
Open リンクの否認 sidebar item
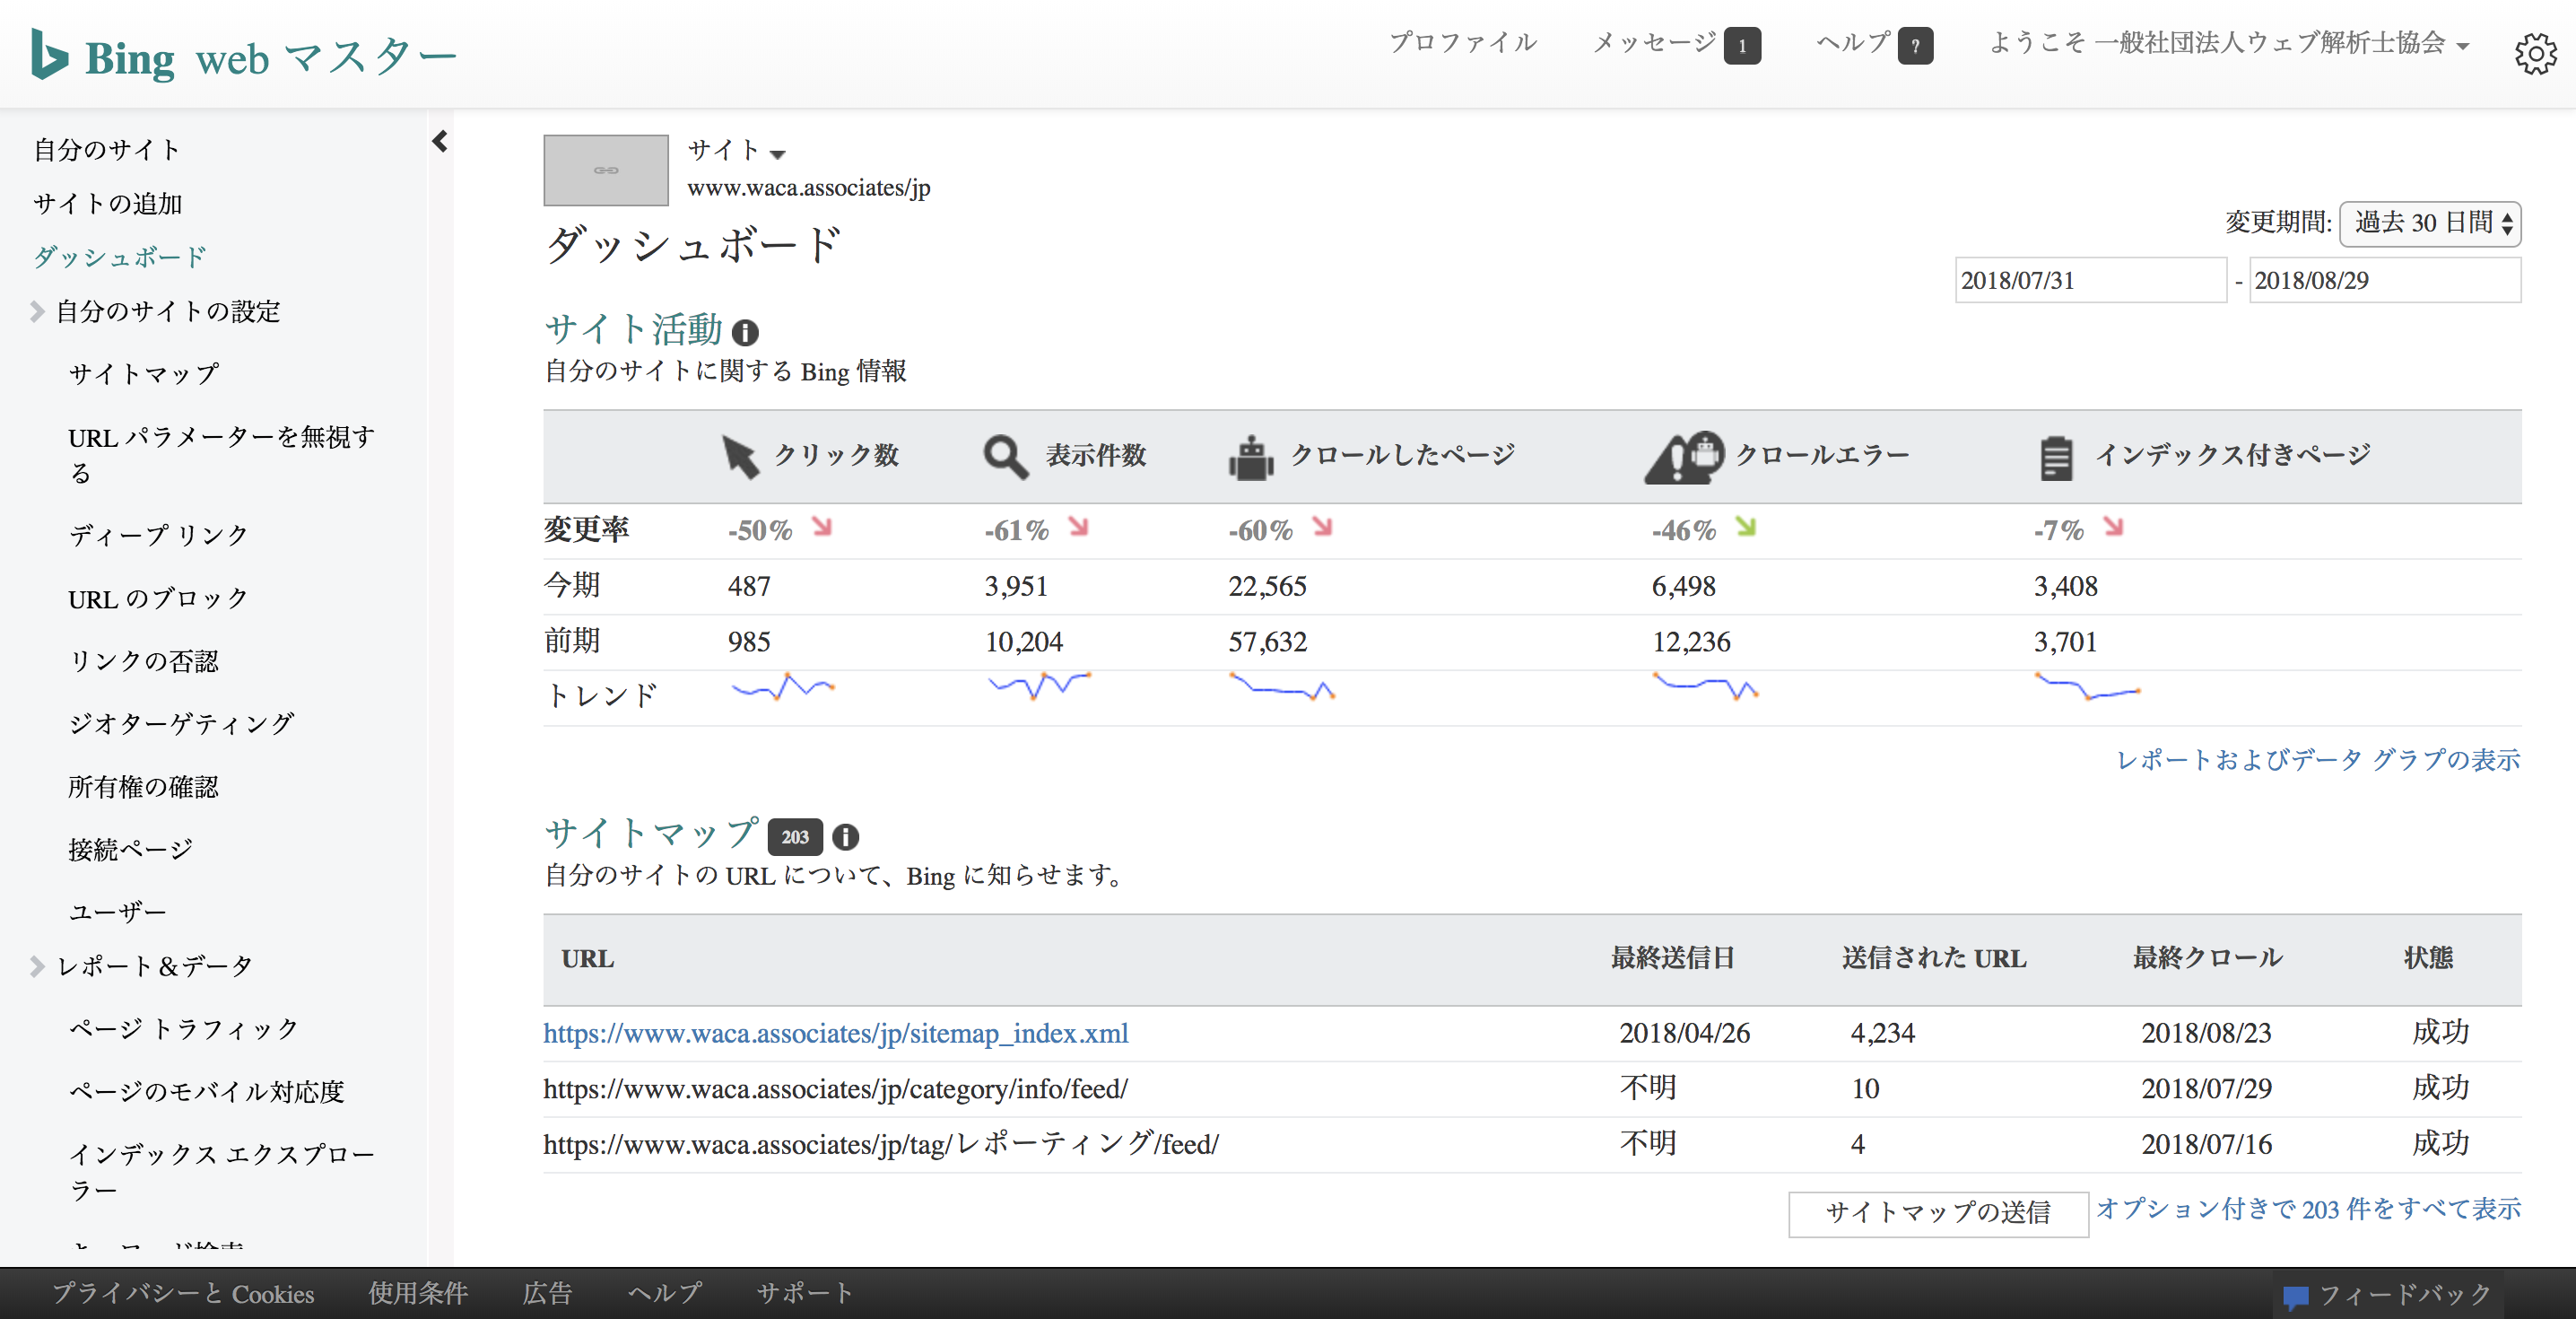pyautogui.click(x=143, y=661)
